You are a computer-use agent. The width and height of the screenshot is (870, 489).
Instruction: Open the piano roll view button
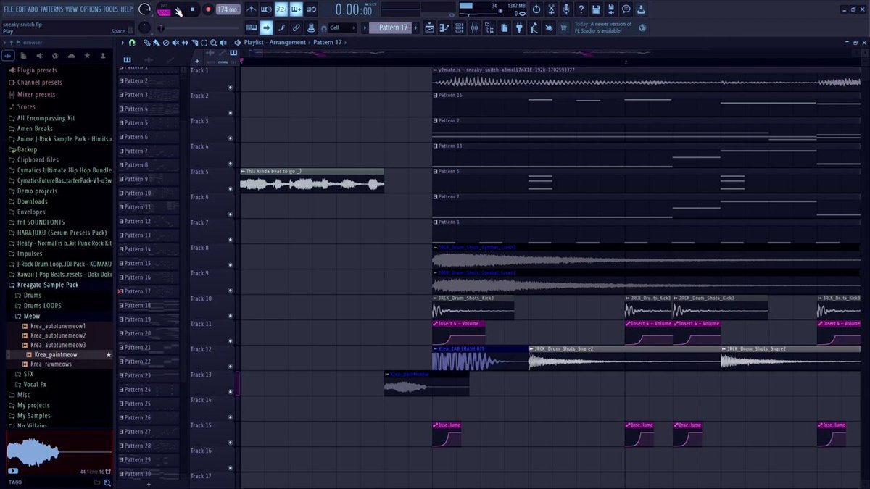[444, 28]
